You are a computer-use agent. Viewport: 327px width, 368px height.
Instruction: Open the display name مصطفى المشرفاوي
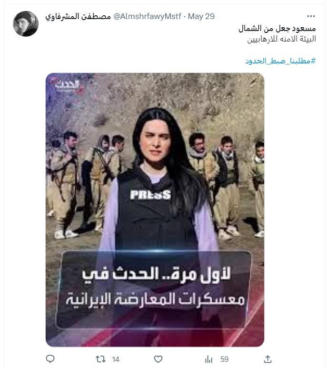[78, 16]
